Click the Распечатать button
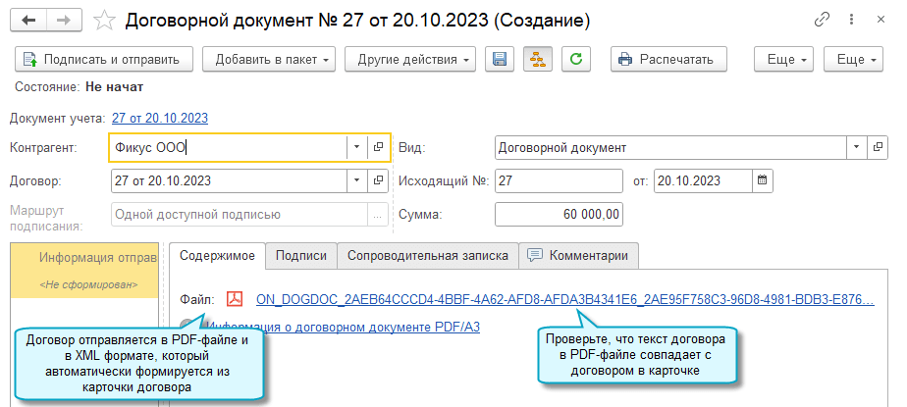The image size is (907, 407). pos(668,59)
